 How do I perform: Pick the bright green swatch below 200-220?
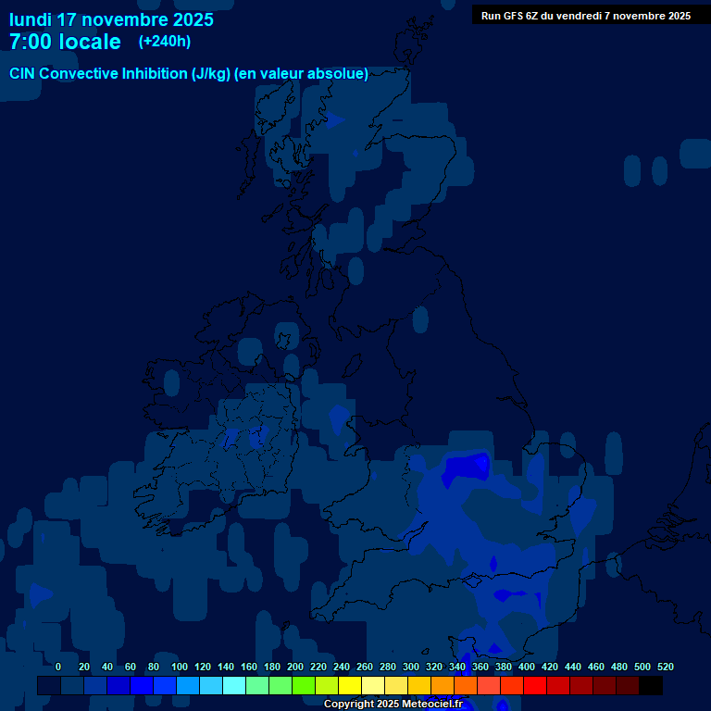(303, 686)
